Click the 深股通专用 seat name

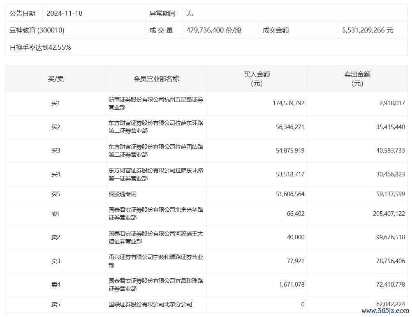[123, 194]
